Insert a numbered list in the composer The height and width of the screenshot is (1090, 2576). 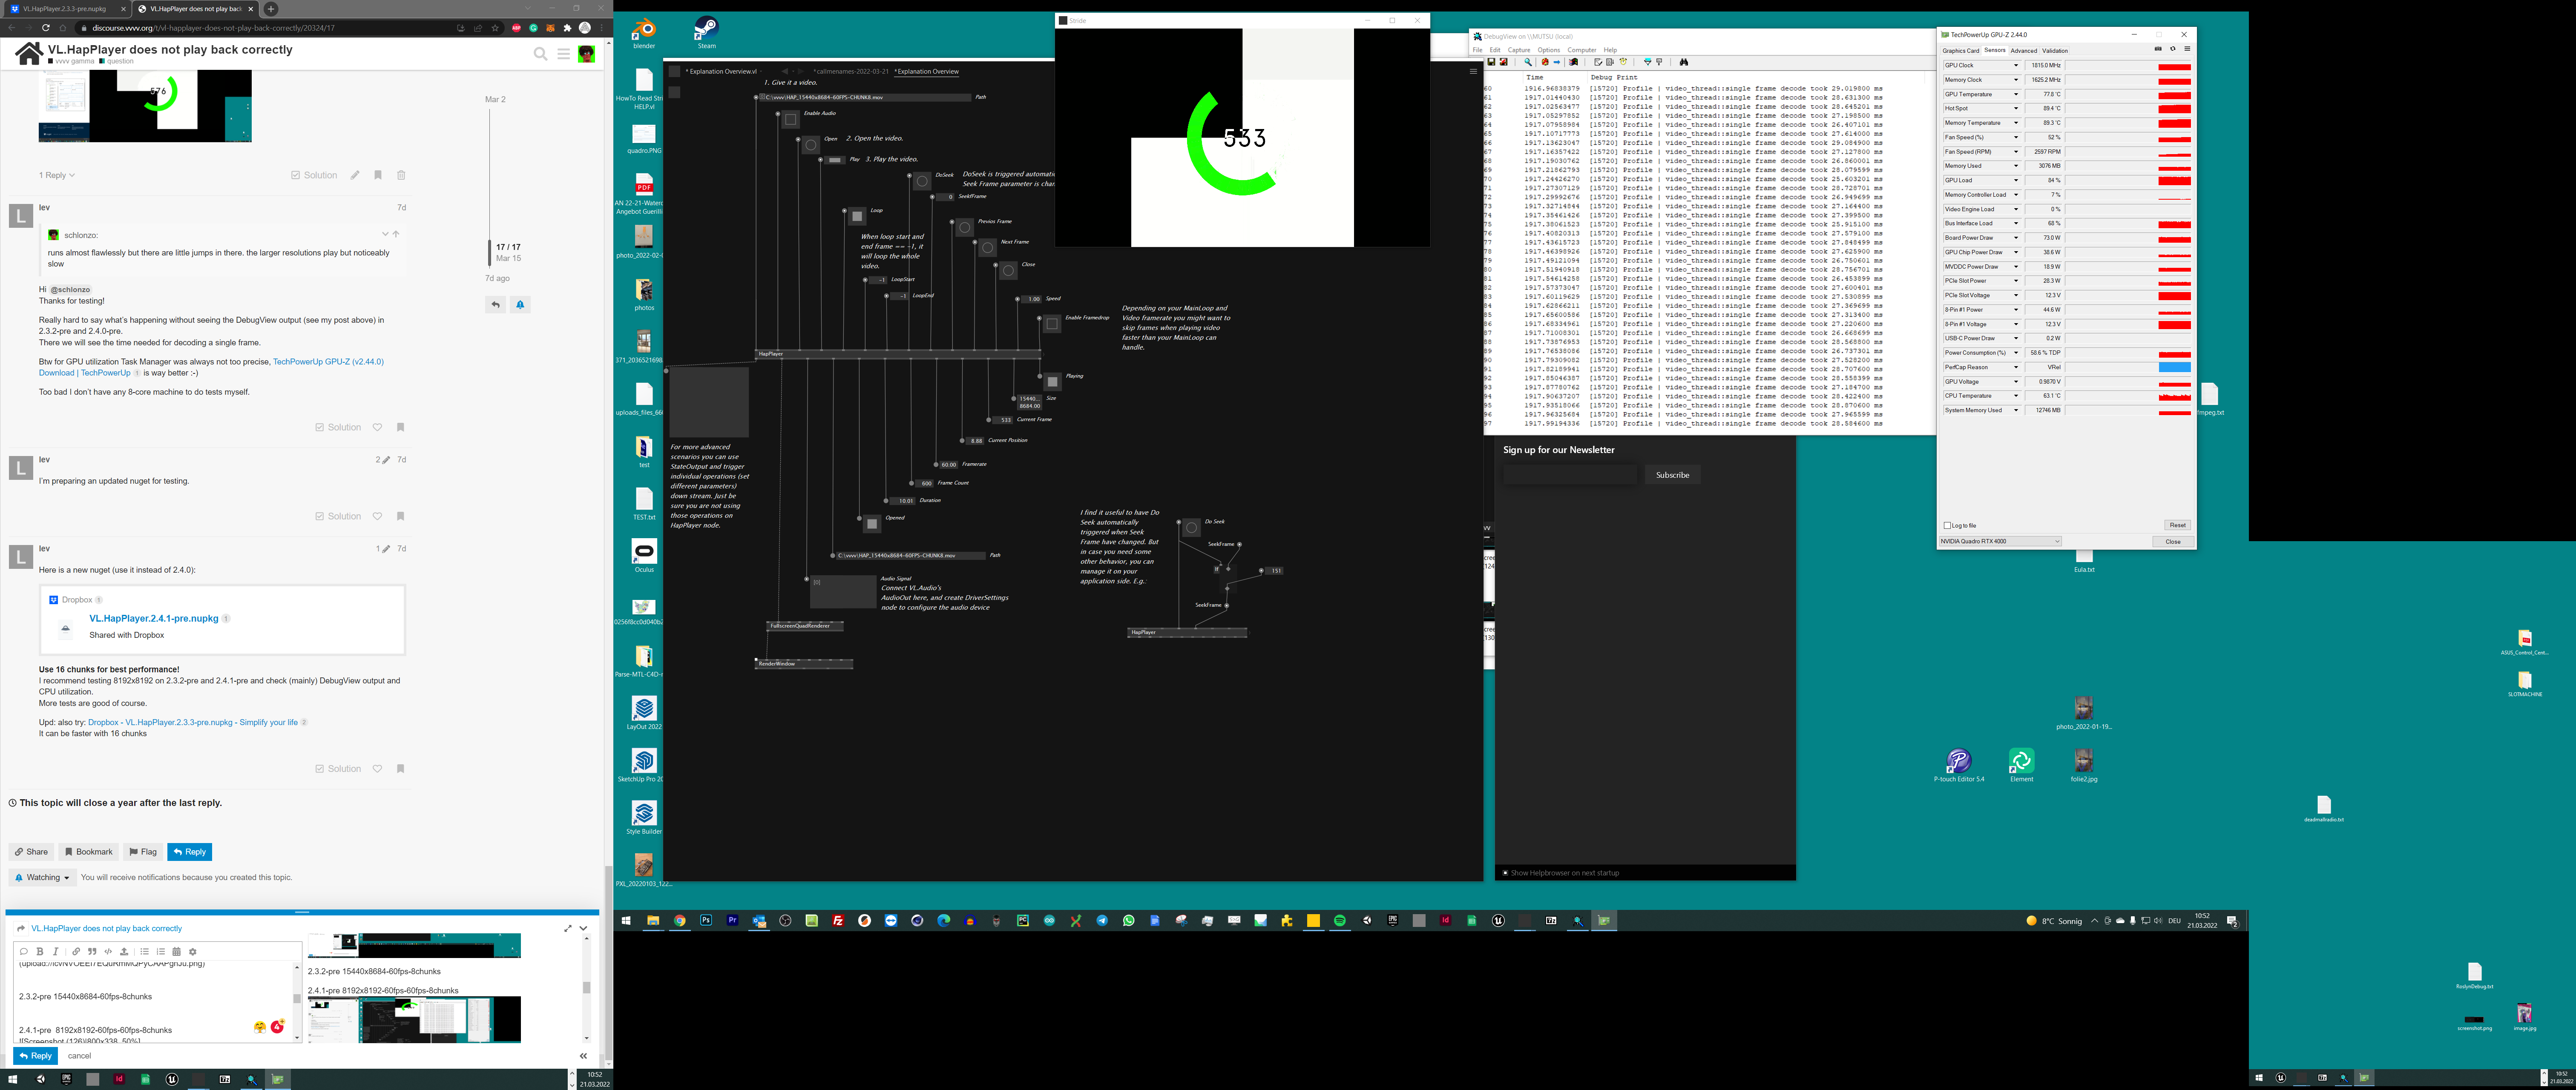click(160, 952)
